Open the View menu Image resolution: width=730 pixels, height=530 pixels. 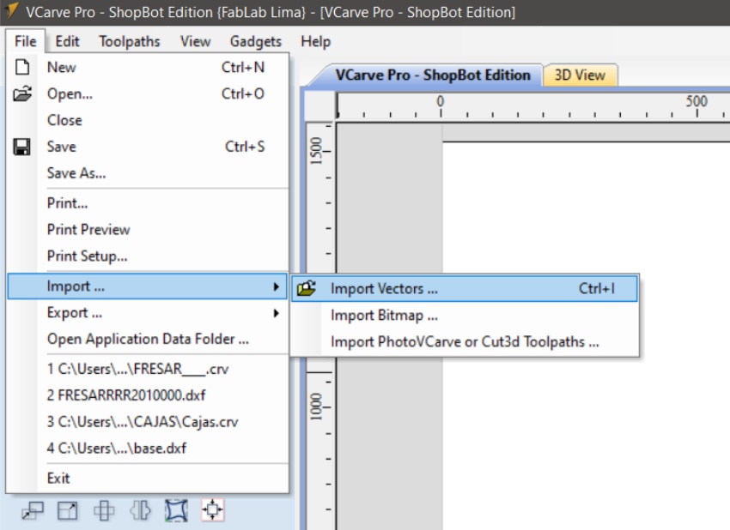point(196,41)
